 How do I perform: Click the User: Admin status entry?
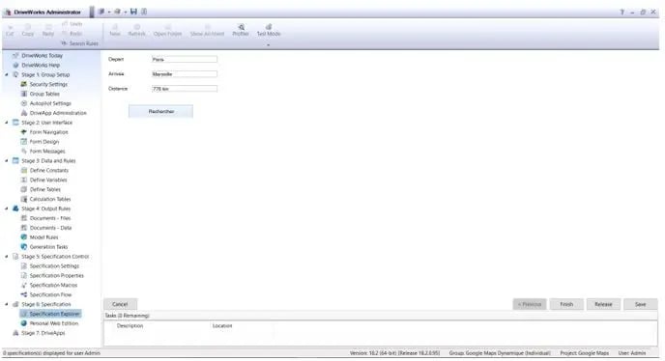[x=632, y=353]
